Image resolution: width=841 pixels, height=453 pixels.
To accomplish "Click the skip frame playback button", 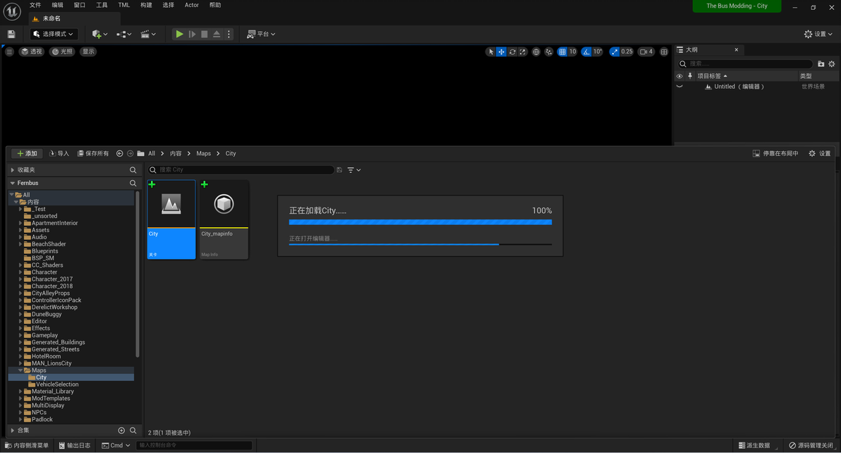I will click(x=192, y=34).
